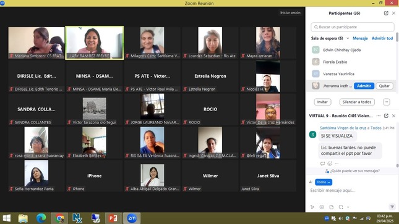
Task: Pop out the chat panel
Action: coord(386,116)
